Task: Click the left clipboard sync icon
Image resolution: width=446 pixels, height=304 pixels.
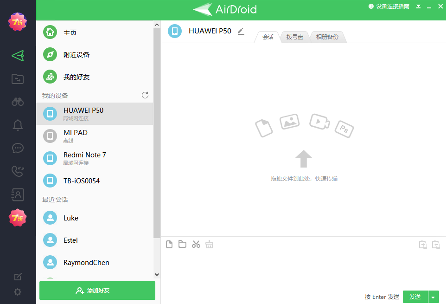Action: [x=423, y=245]
